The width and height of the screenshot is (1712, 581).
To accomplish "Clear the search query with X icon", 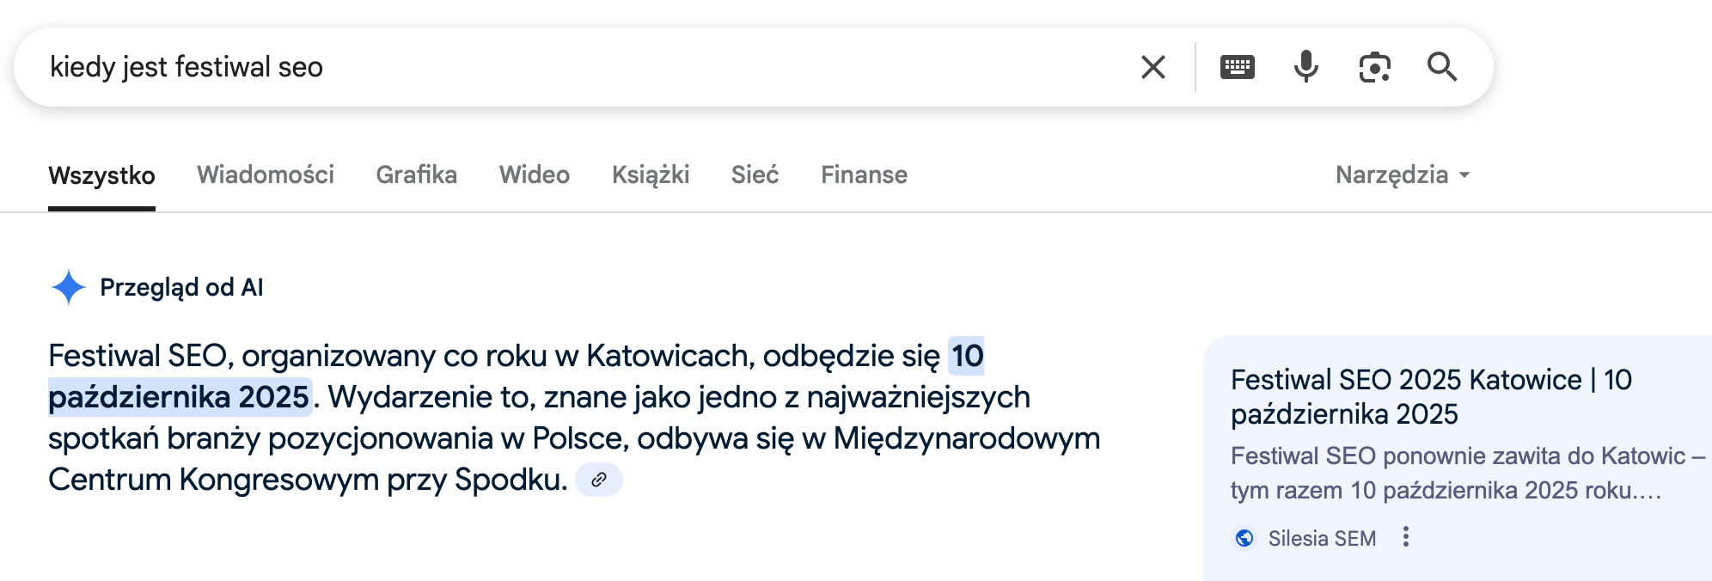I will tap(1153, 67).
